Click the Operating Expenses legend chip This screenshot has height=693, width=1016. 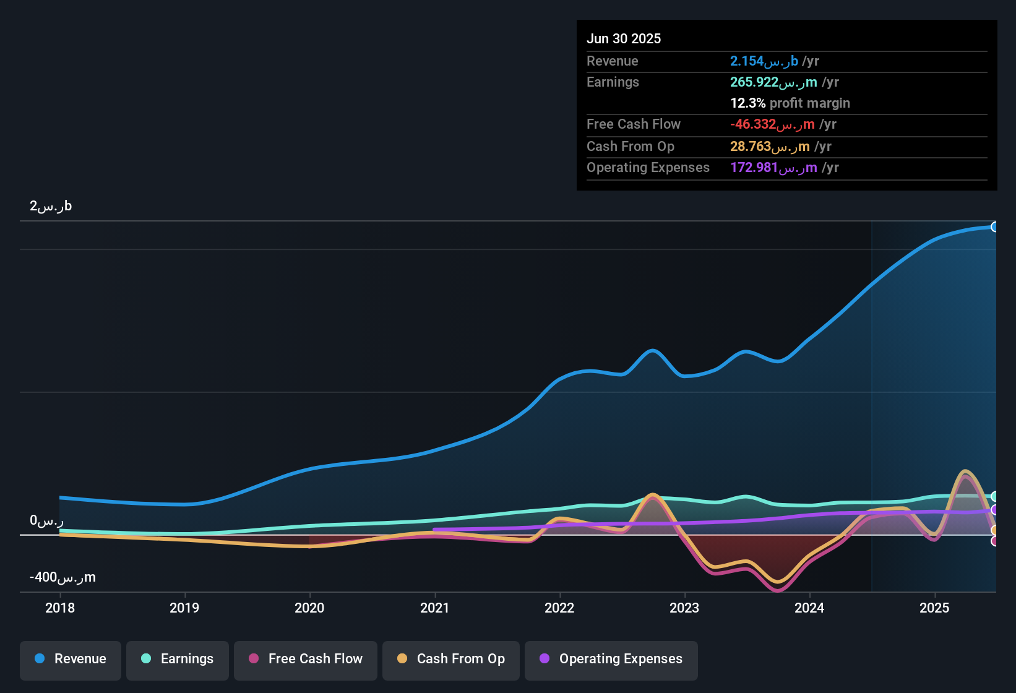611,660
